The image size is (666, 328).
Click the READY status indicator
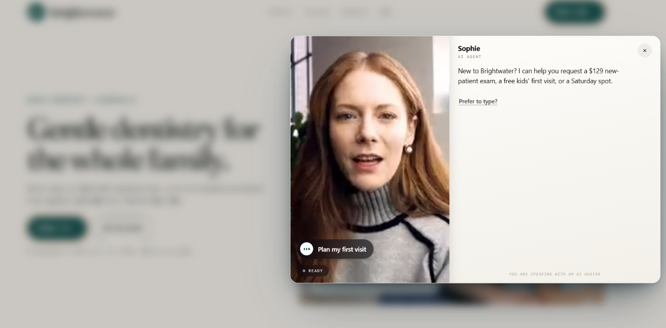coord(313,271)
